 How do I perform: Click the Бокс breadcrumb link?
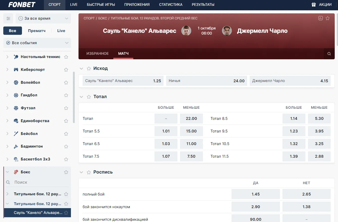point(103,18)
